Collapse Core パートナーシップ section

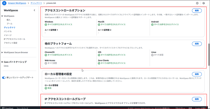coord(2,62)
